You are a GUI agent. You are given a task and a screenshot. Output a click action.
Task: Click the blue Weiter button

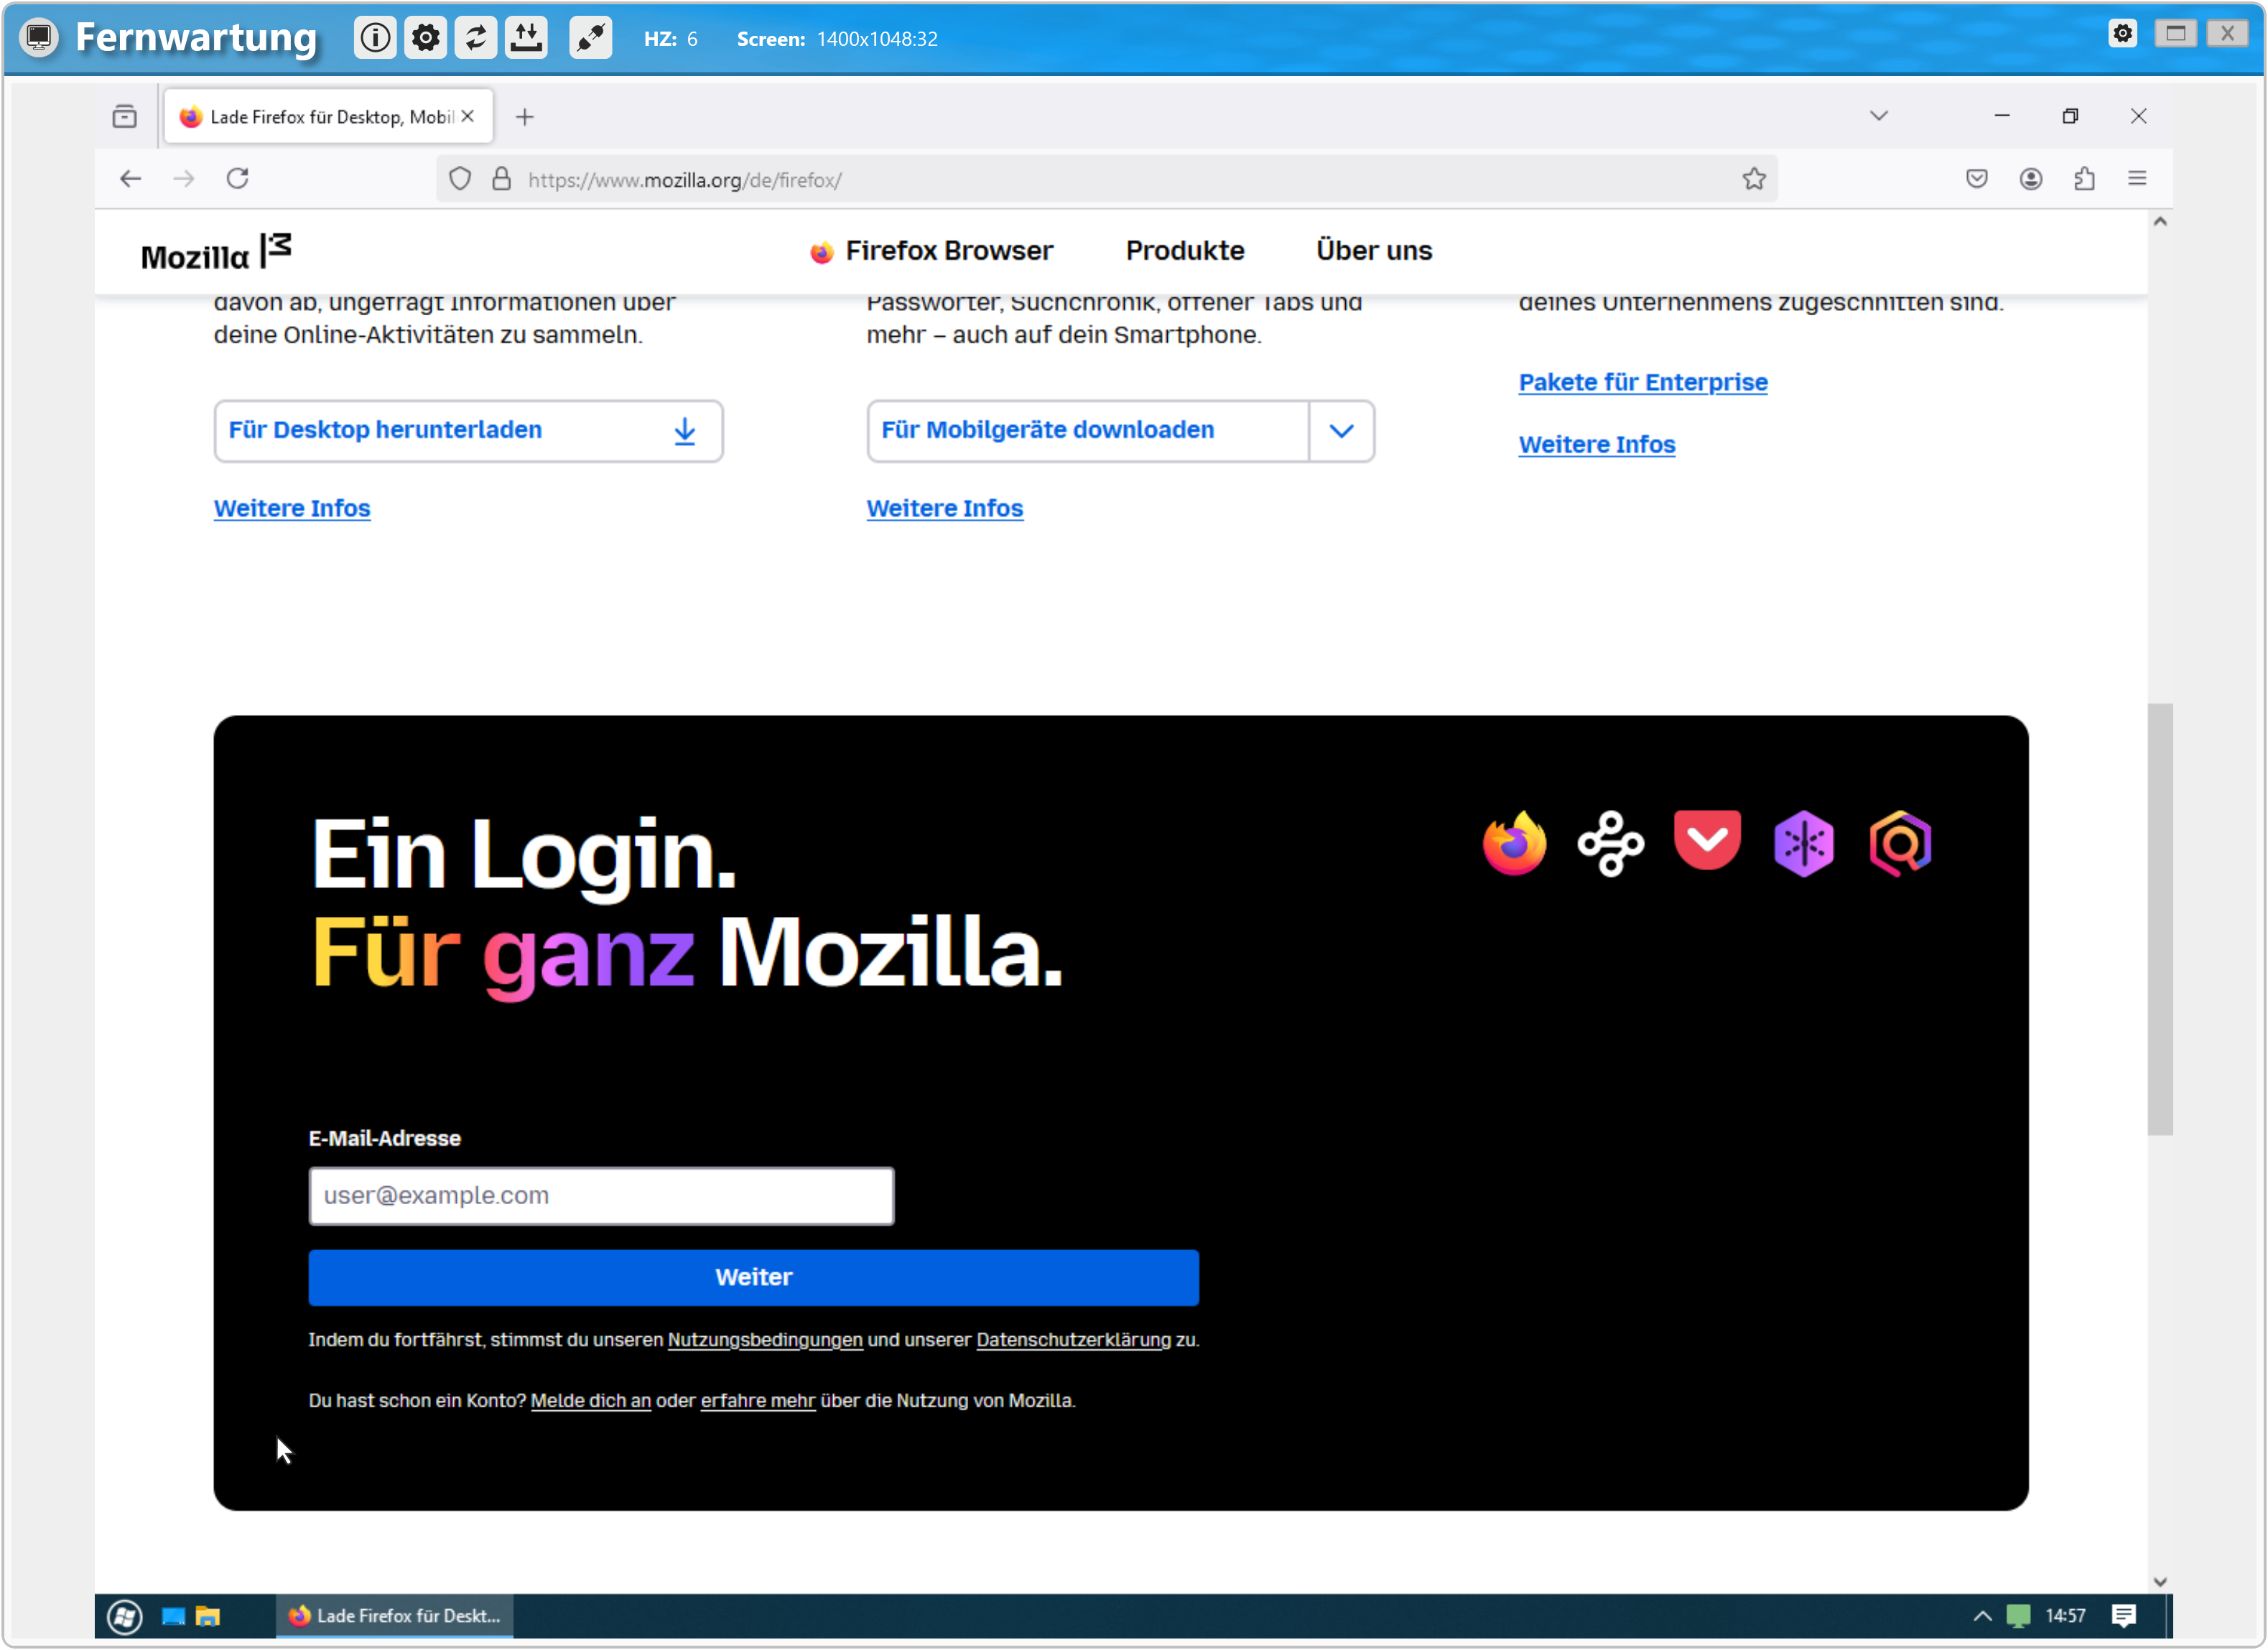[x=753, y=1277]
